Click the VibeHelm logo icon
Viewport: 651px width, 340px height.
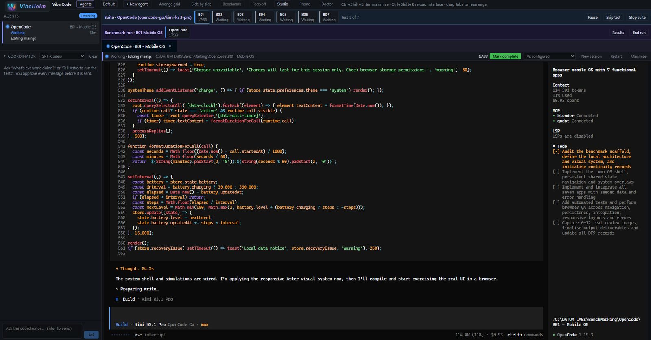(x=11, y=6)
